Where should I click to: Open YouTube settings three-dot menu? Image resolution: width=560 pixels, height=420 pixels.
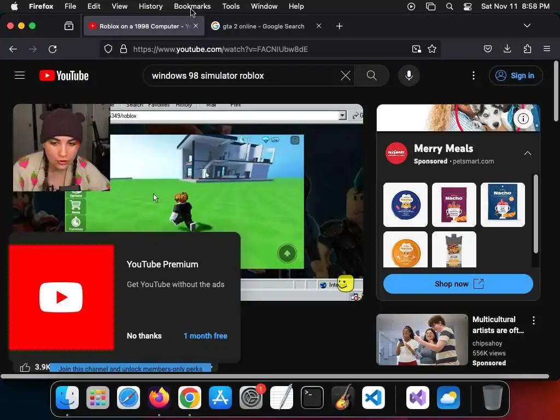click(474, 75)
